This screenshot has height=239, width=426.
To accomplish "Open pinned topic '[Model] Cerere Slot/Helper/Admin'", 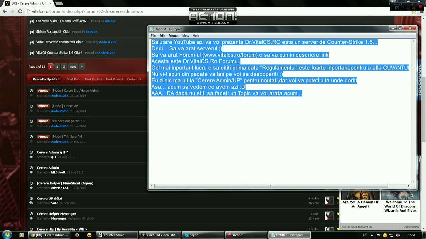I will [x=76, y=90].
